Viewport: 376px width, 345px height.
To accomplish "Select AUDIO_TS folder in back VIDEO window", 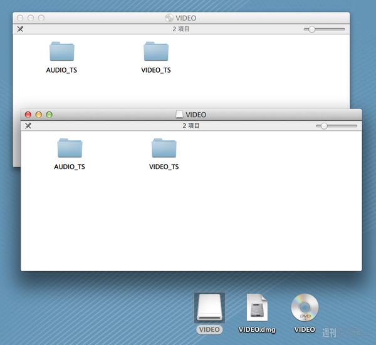I will (x=62, y=51).
